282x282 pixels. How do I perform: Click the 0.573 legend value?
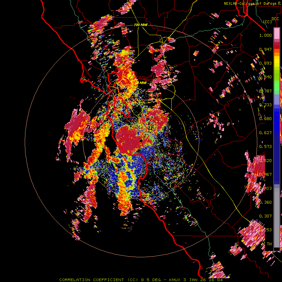pos(265,147)
